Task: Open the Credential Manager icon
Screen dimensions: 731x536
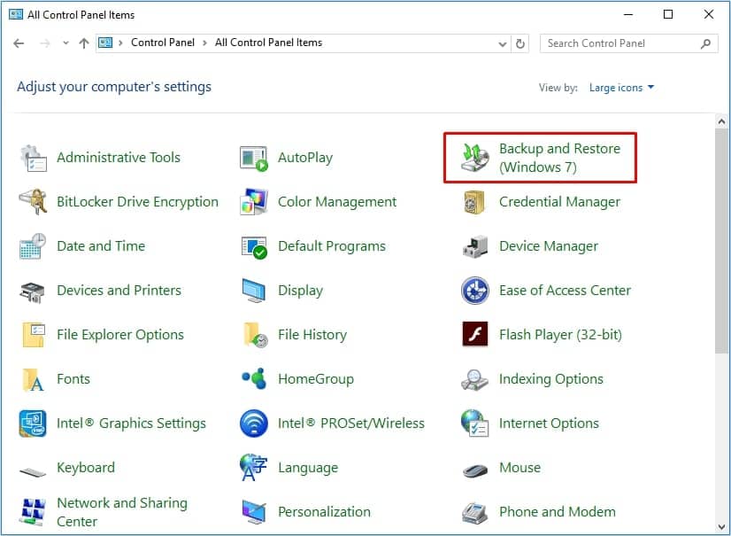Action: pos(475,202)
